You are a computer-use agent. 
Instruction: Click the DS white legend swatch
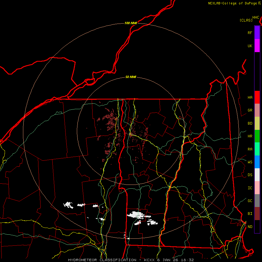tap(257, 175)
